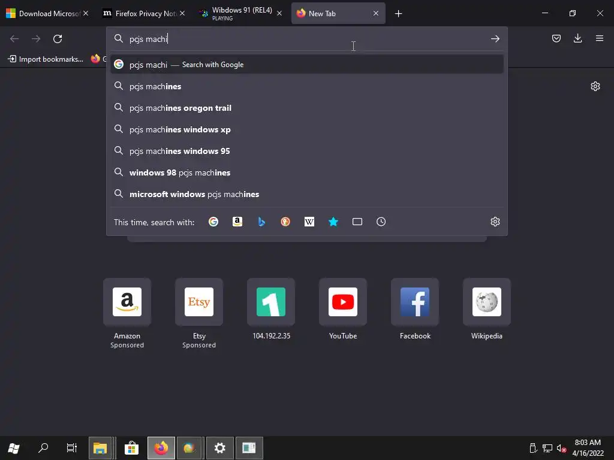The width and height of the screenshot is (614, 460).
Task: Open search settings gear in dropdown
Action: click(x=495, y=222)
